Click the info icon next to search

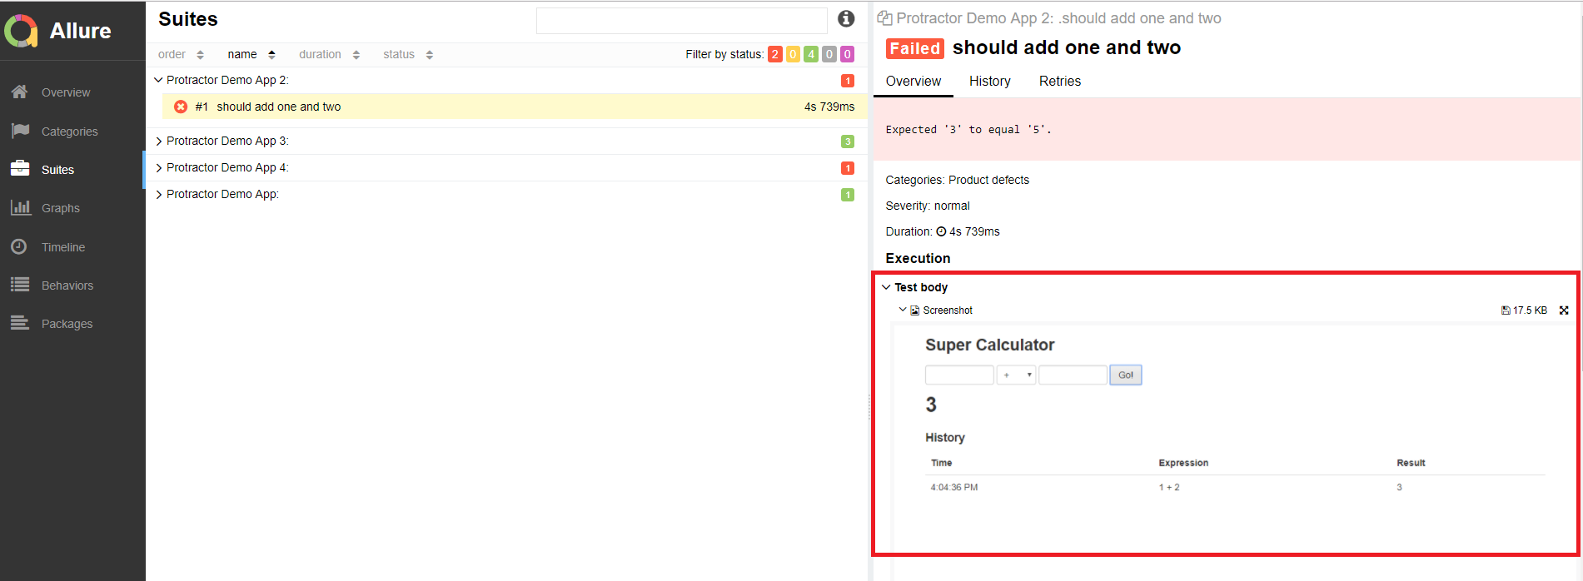(x=846, y=18)
